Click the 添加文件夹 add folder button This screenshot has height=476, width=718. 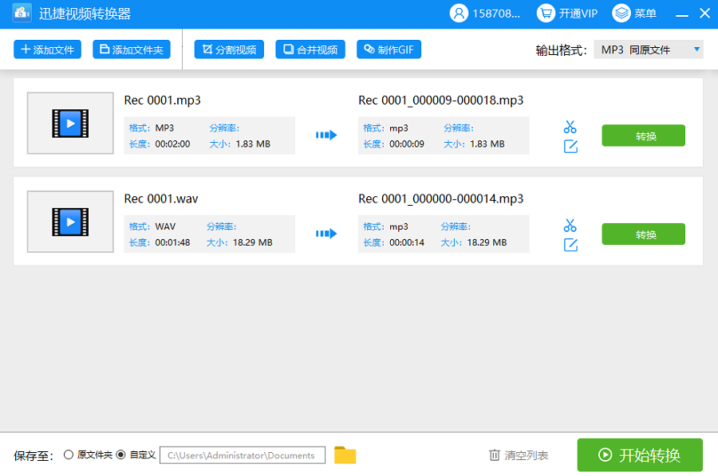pos(132,49)
